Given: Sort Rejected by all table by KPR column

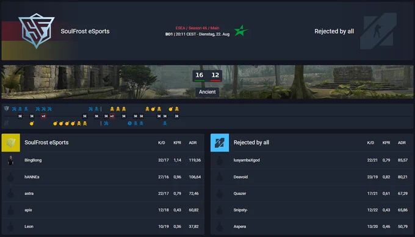Looking at the screenshot, I should coord(386,143).
